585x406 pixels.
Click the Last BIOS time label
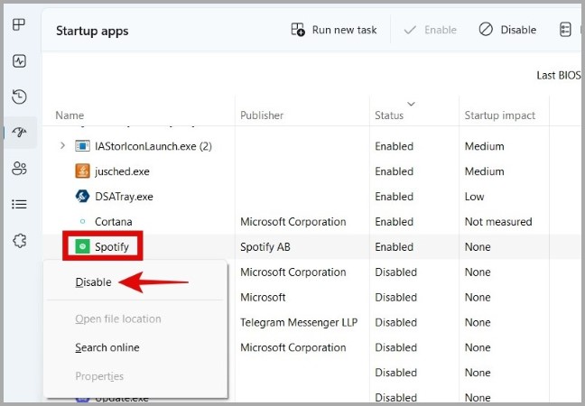click(x=559, y=75)
